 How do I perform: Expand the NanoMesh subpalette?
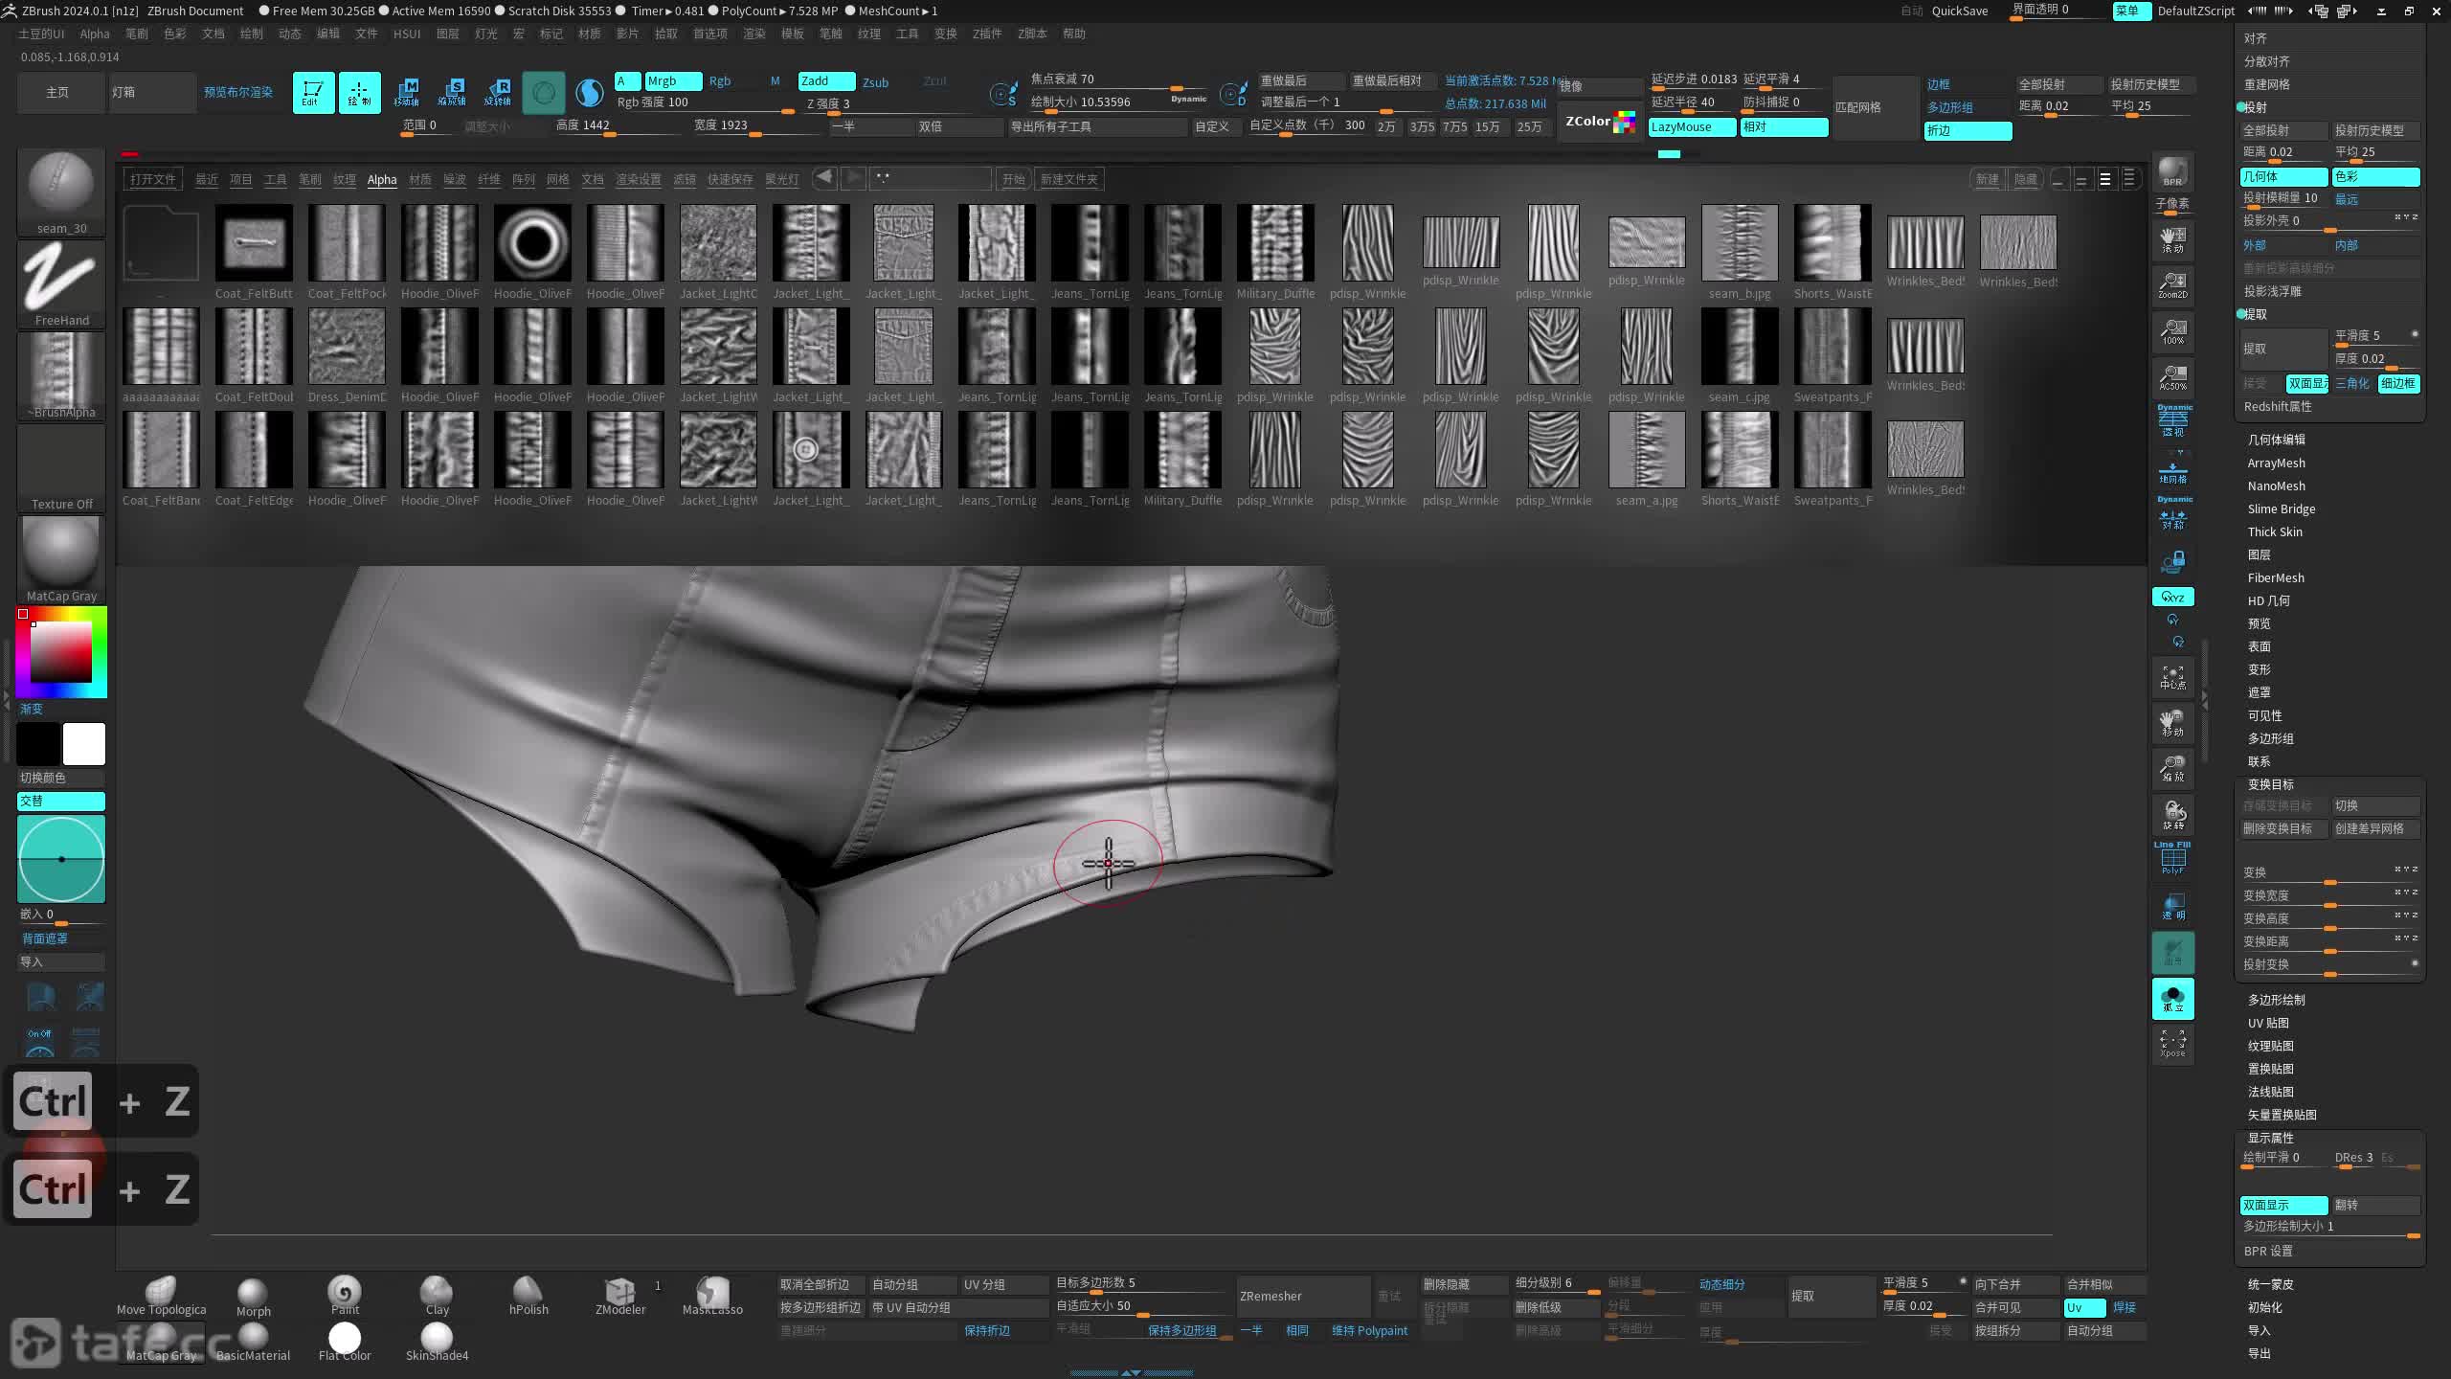tap(2277, 486)
